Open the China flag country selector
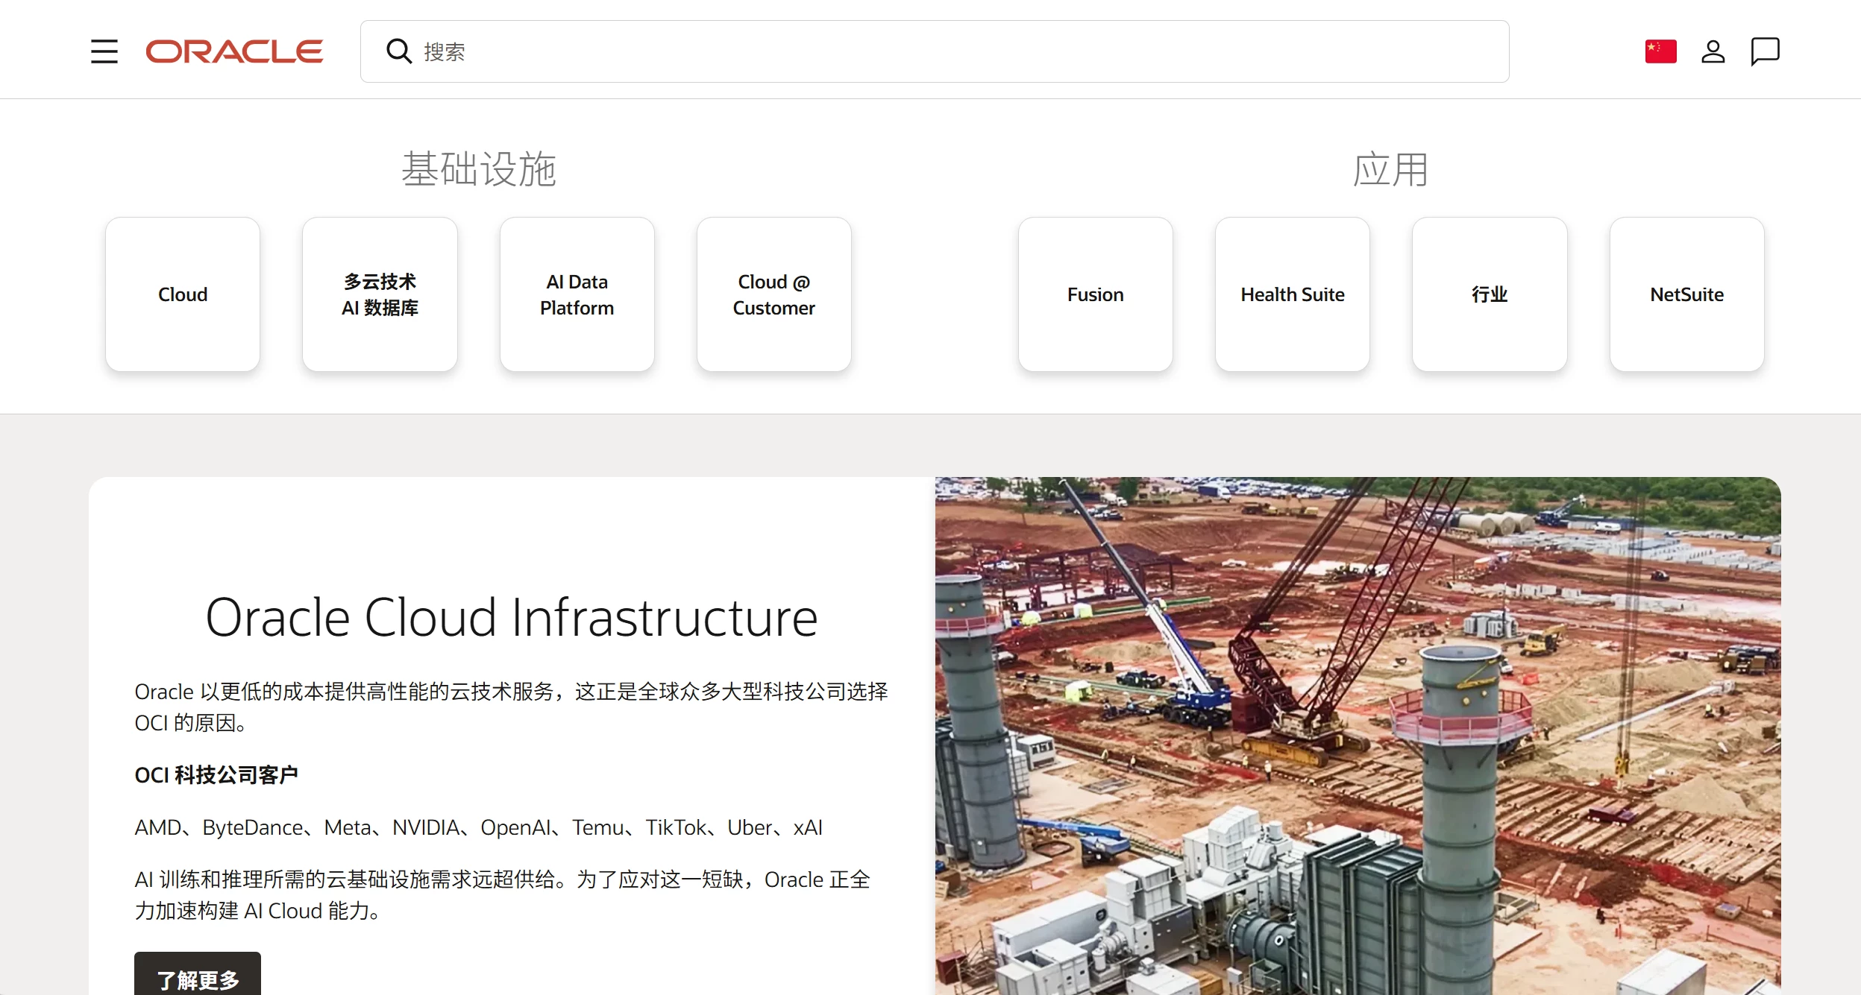The height and width of the screenshot is (995, 1861). click(1660, 51)
